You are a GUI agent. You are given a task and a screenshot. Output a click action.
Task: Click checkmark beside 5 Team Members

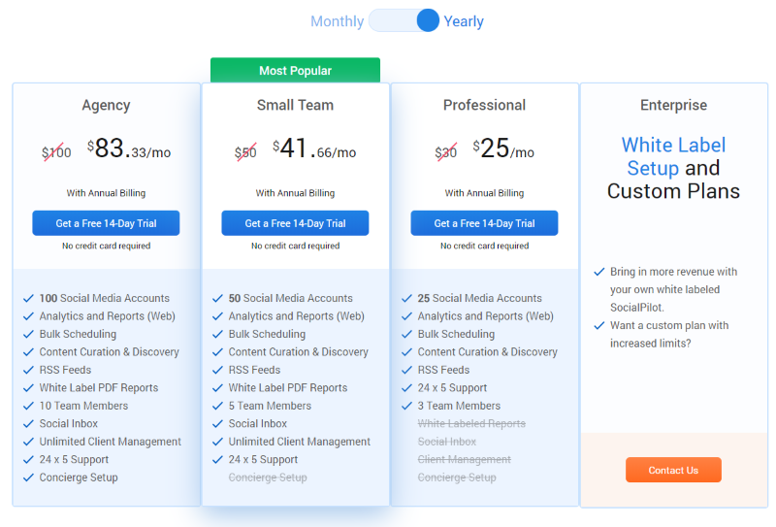[217, 406]
